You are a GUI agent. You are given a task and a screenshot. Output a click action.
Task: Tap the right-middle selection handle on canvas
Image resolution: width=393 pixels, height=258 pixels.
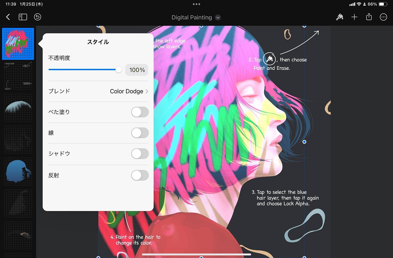click(304, 142)
